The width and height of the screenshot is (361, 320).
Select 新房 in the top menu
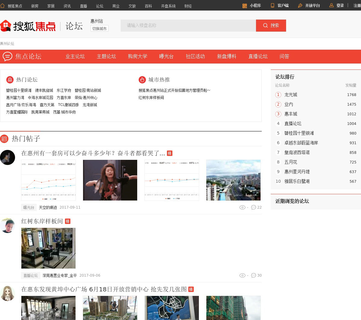(x=35, y=6)
